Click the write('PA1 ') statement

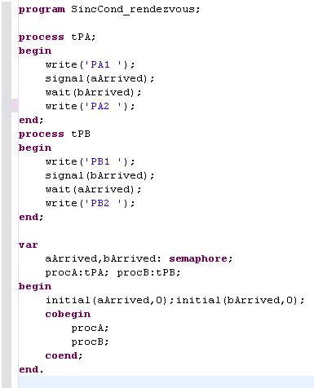pyautogui.click(x=90, y=64)
